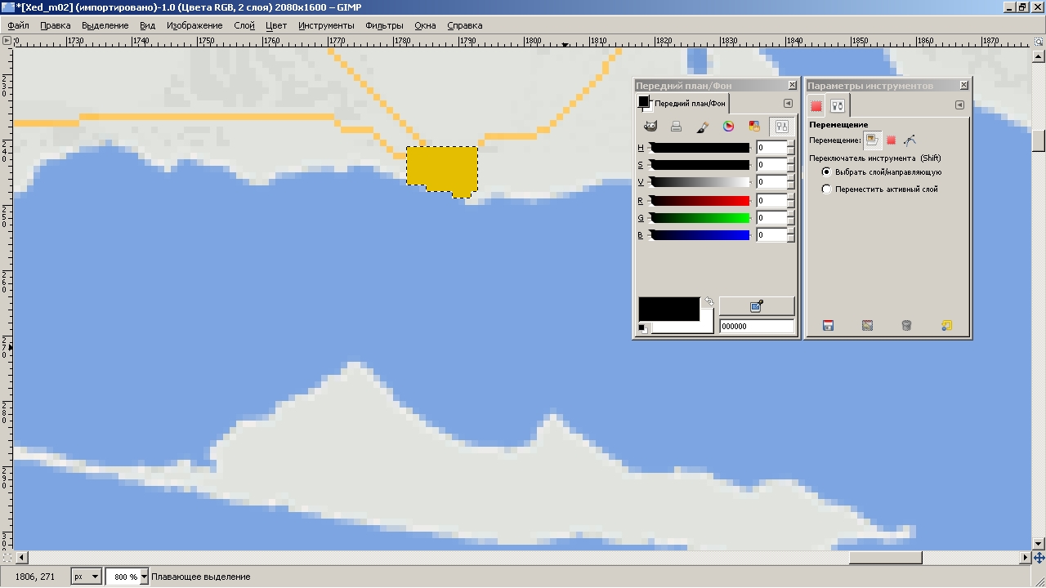Focus the R value input field
The width and height of the screenshot is (1046, 588).
(771, 201)
